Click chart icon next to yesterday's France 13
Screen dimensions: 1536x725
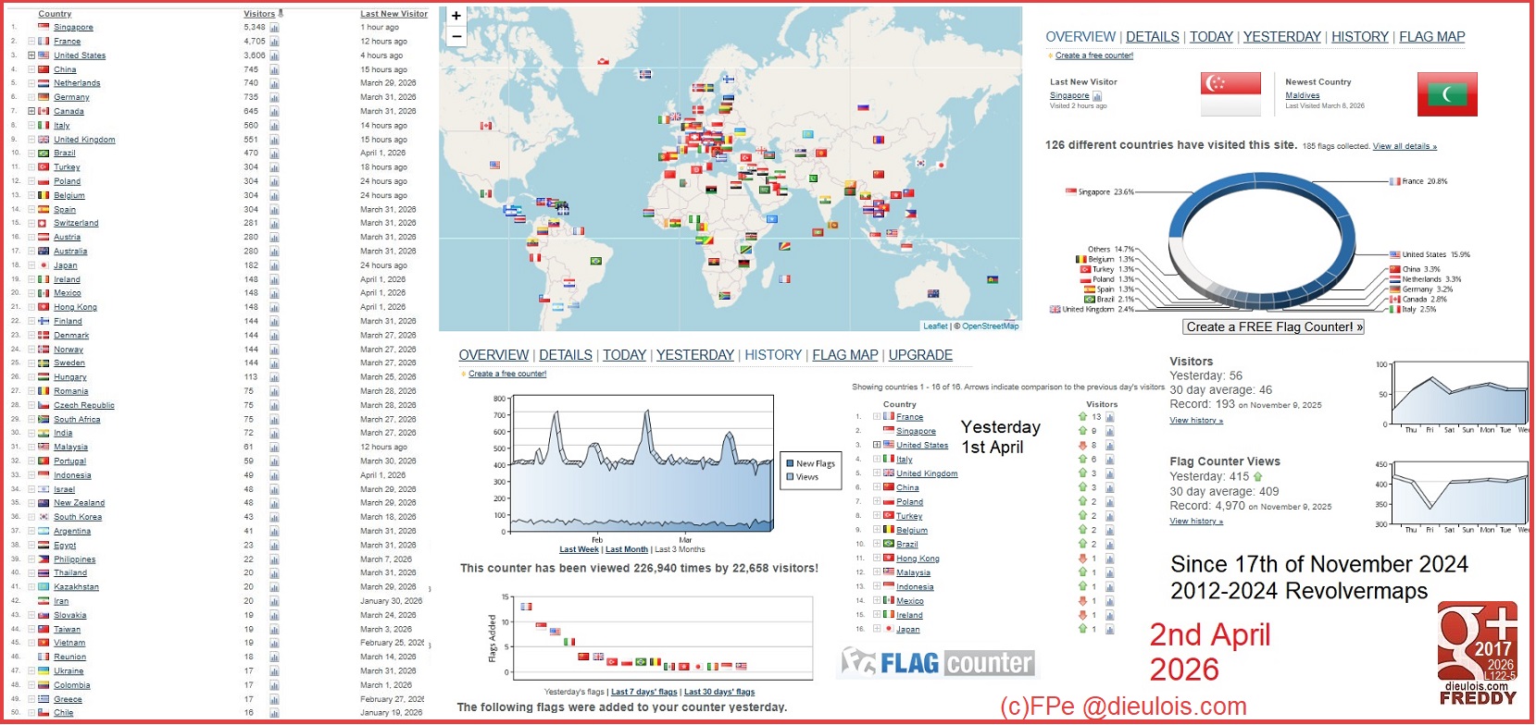1109,417
